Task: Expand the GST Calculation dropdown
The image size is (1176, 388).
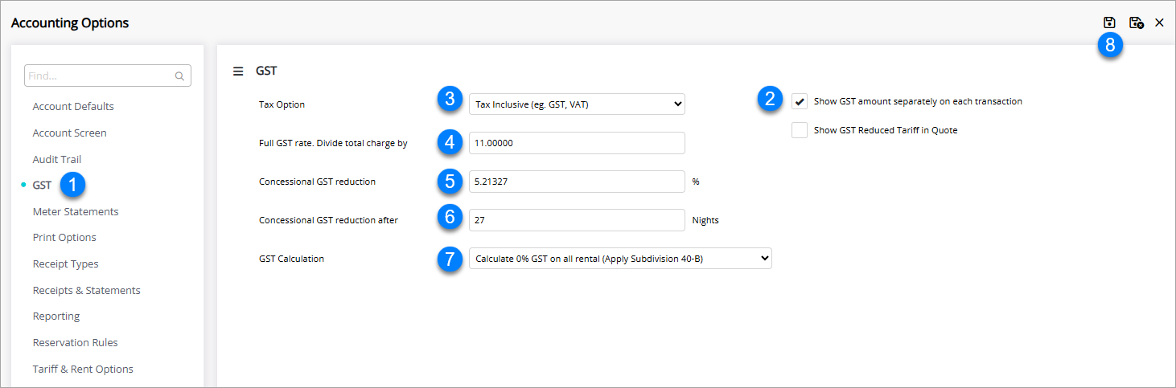Action: 619,259
